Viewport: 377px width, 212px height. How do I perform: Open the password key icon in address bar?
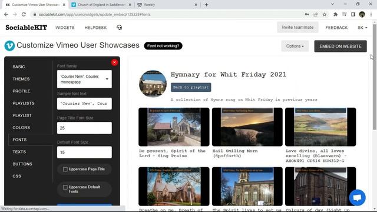pos(307,14)
